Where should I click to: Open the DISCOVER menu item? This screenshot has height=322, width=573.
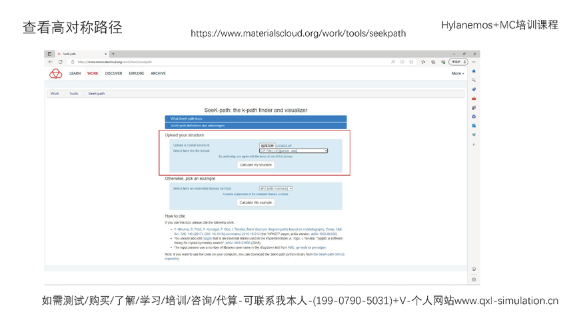[x=114, y=73]
